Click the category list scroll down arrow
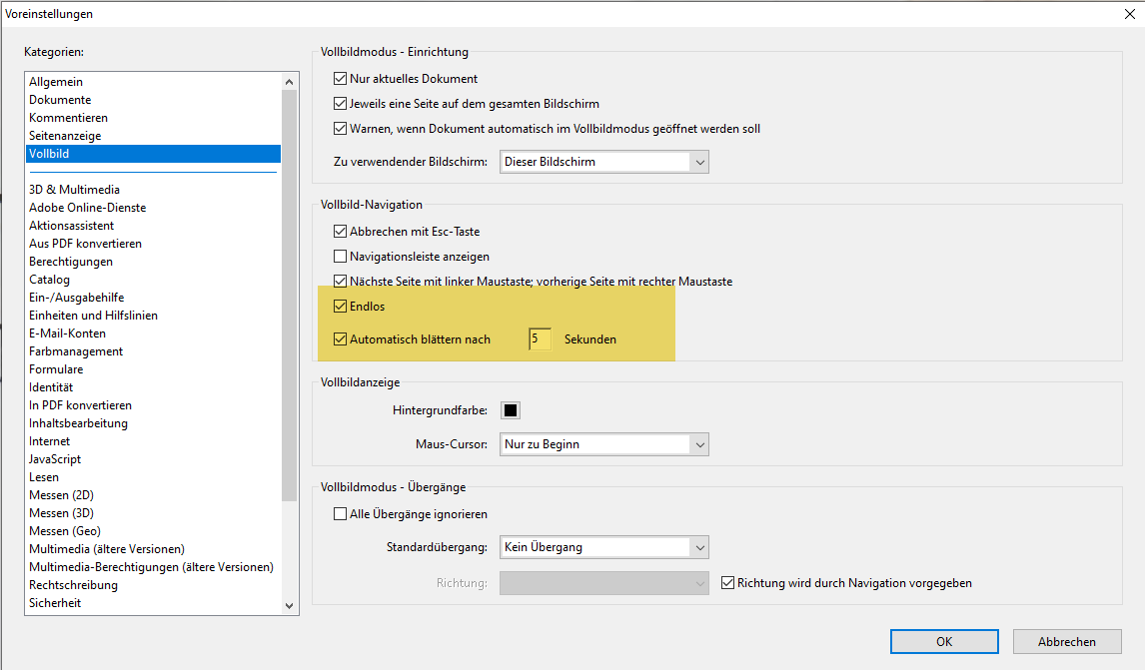This screenshot has height=670, width=1145. pos(290,605)
